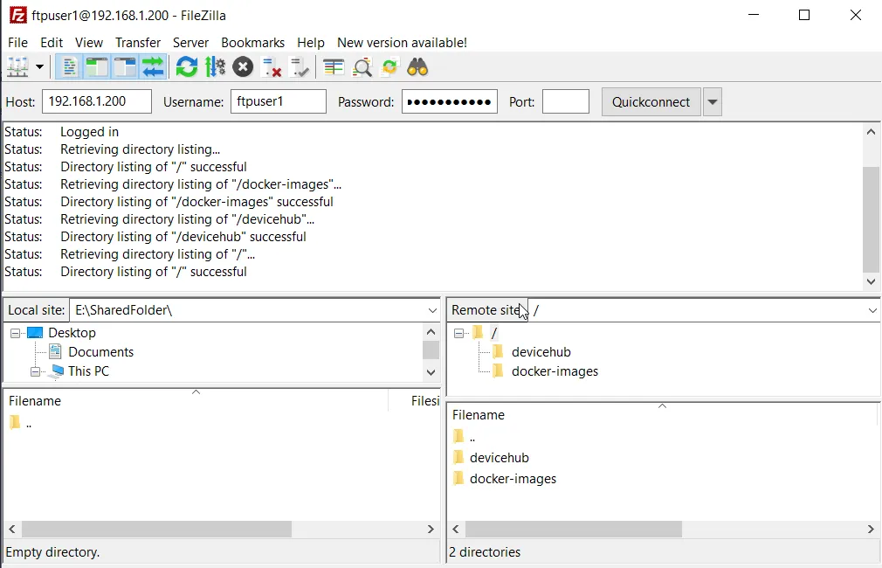
Task: Select devicehub in remote tree
Action: [541, 352]
